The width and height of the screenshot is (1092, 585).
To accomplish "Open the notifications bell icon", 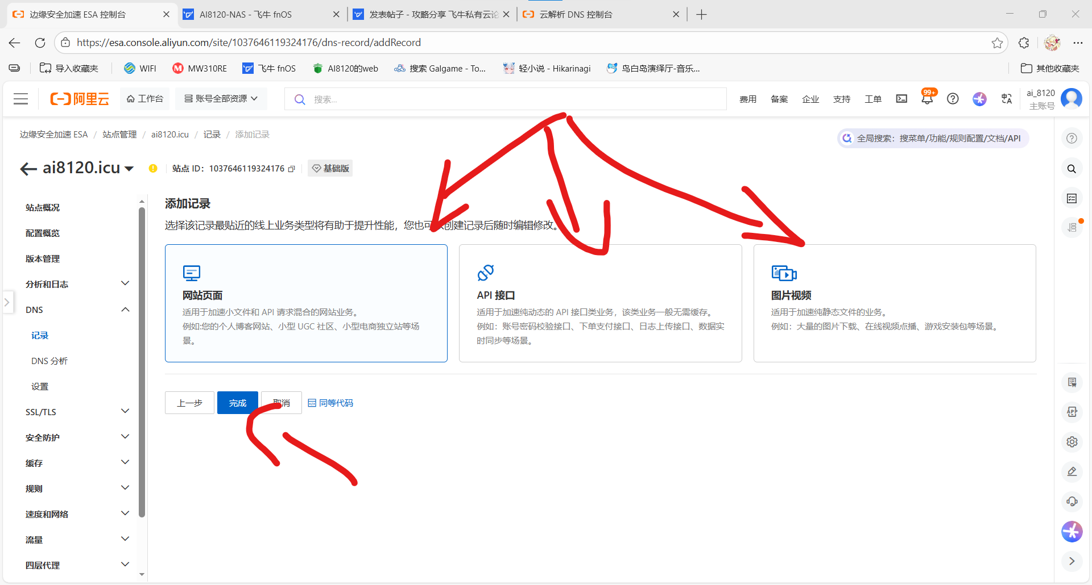I will click(927, 99).
